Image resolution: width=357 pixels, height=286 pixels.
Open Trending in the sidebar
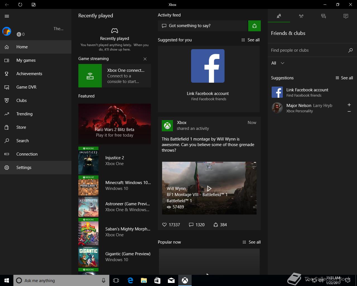(x=36, y=114)
